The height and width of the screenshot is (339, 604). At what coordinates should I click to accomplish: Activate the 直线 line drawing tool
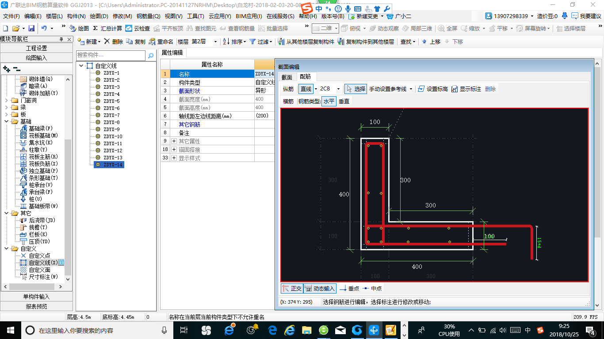pos(306,89)
